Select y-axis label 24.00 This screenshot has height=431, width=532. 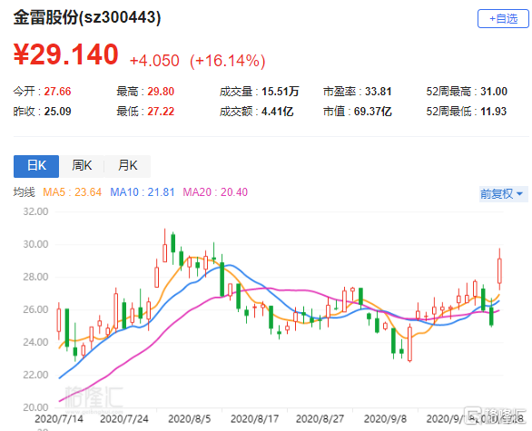tap(35, 342)
